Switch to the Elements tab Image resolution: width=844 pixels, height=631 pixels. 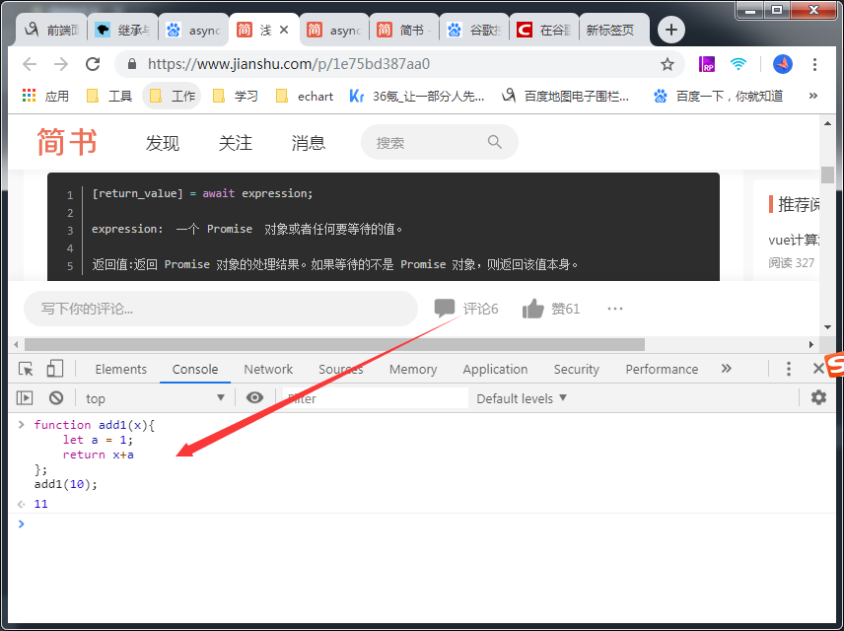(x=120, y=370)
